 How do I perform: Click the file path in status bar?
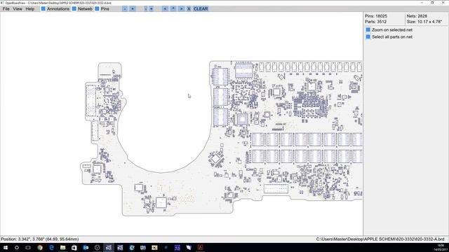pos(380,239)
